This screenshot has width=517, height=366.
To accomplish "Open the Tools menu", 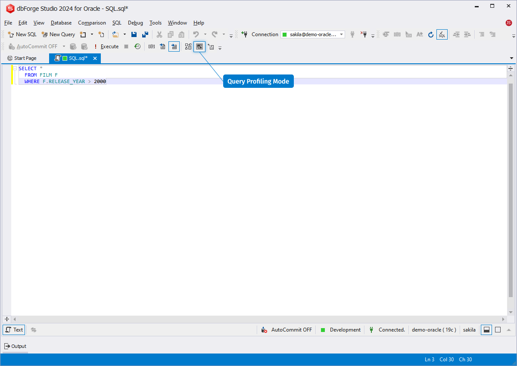I will [156, 23].
